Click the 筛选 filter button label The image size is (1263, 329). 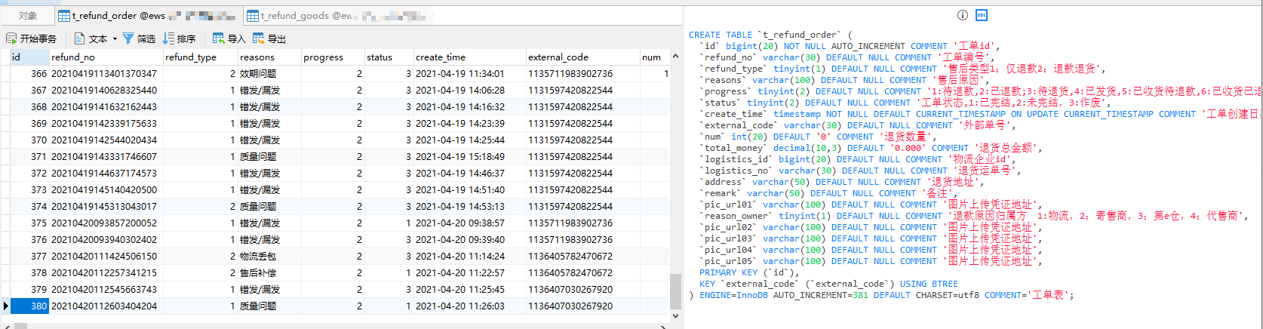tap(146, 38)
